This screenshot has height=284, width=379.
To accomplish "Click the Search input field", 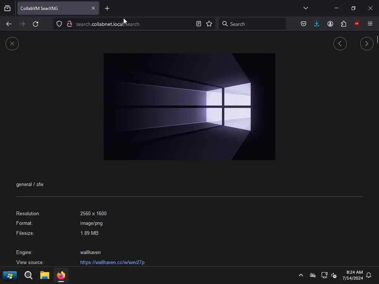I will click(252, 24).
